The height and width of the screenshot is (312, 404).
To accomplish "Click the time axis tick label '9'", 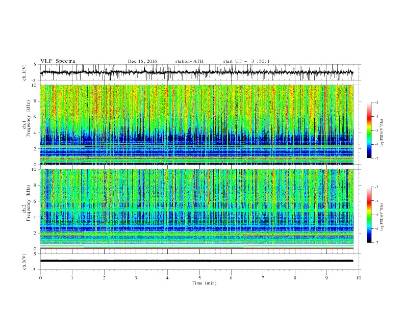I will coord(326,278).
